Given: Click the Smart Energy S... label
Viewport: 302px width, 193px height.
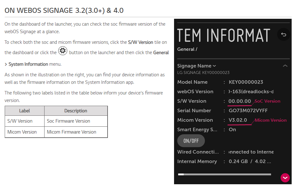Looking at the screenshot, I should pyautogui.click(x=197, y=130).
